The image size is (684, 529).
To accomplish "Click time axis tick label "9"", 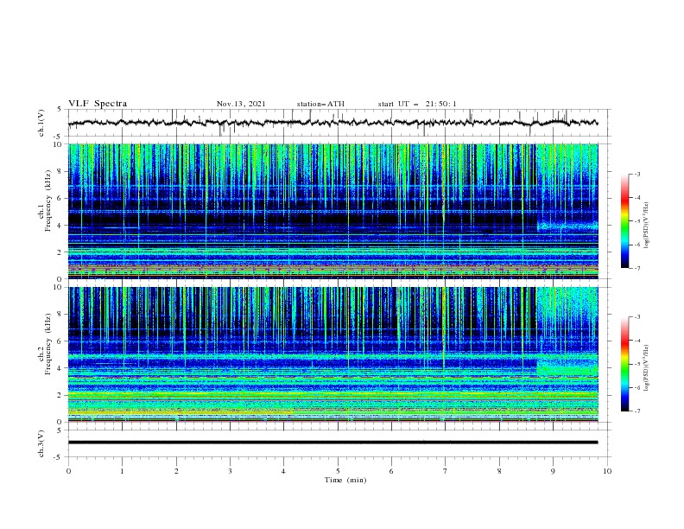I will [553, 471].
